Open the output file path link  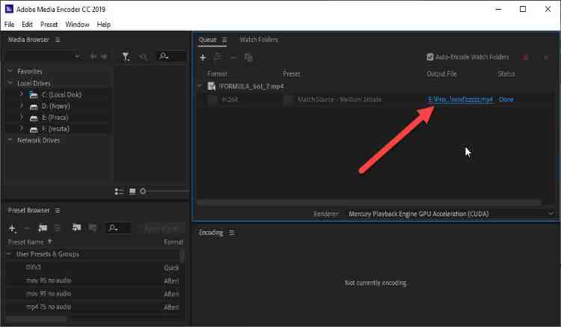pos(460,100)
